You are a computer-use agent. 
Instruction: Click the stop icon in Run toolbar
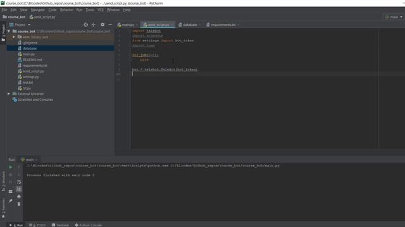[x=10, y=175]
